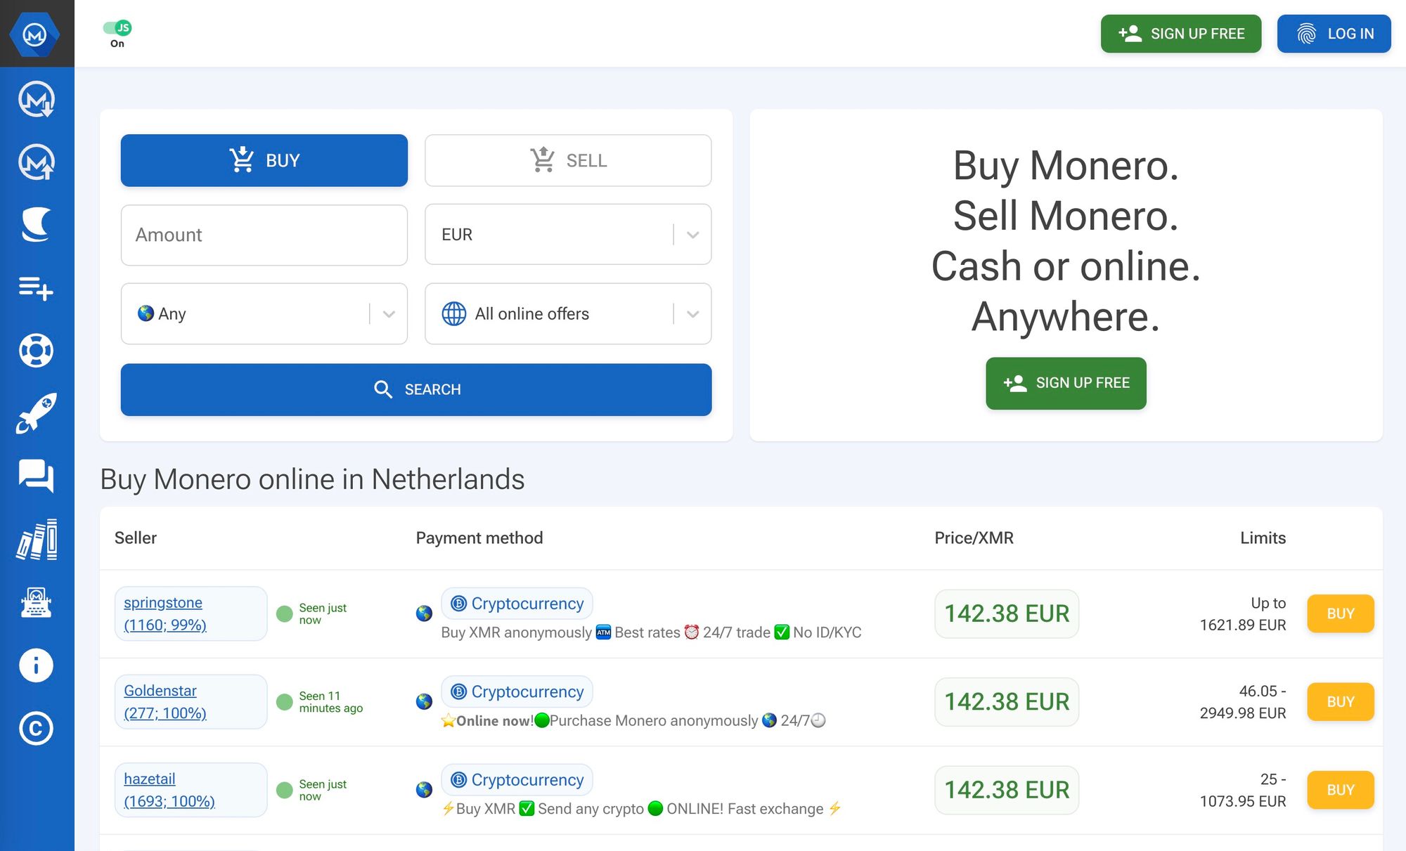1406x851 pixels.
Task: Click the library/books icon in sidebar
Action: (36, 538)
